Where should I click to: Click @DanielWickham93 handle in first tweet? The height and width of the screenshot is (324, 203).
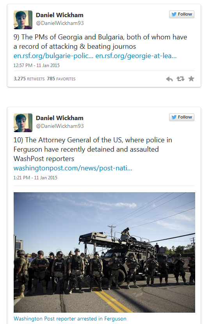[60, 23]
